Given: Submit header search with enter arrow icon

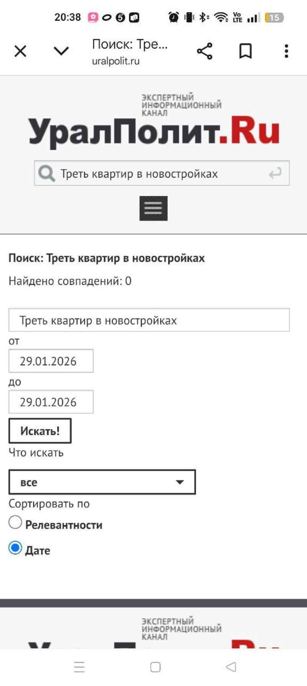Looking at the screenshot, I should pos(275,174).
